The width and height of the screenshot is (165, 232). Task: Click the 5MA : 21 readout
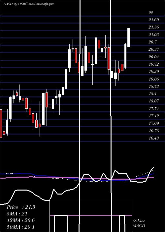coord(17,214)
